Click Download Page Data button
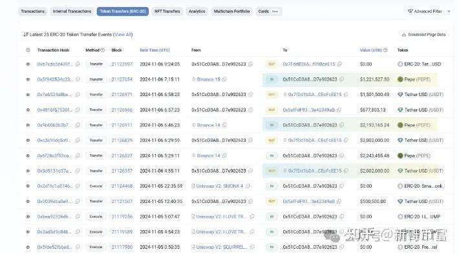 pos(423,34)
